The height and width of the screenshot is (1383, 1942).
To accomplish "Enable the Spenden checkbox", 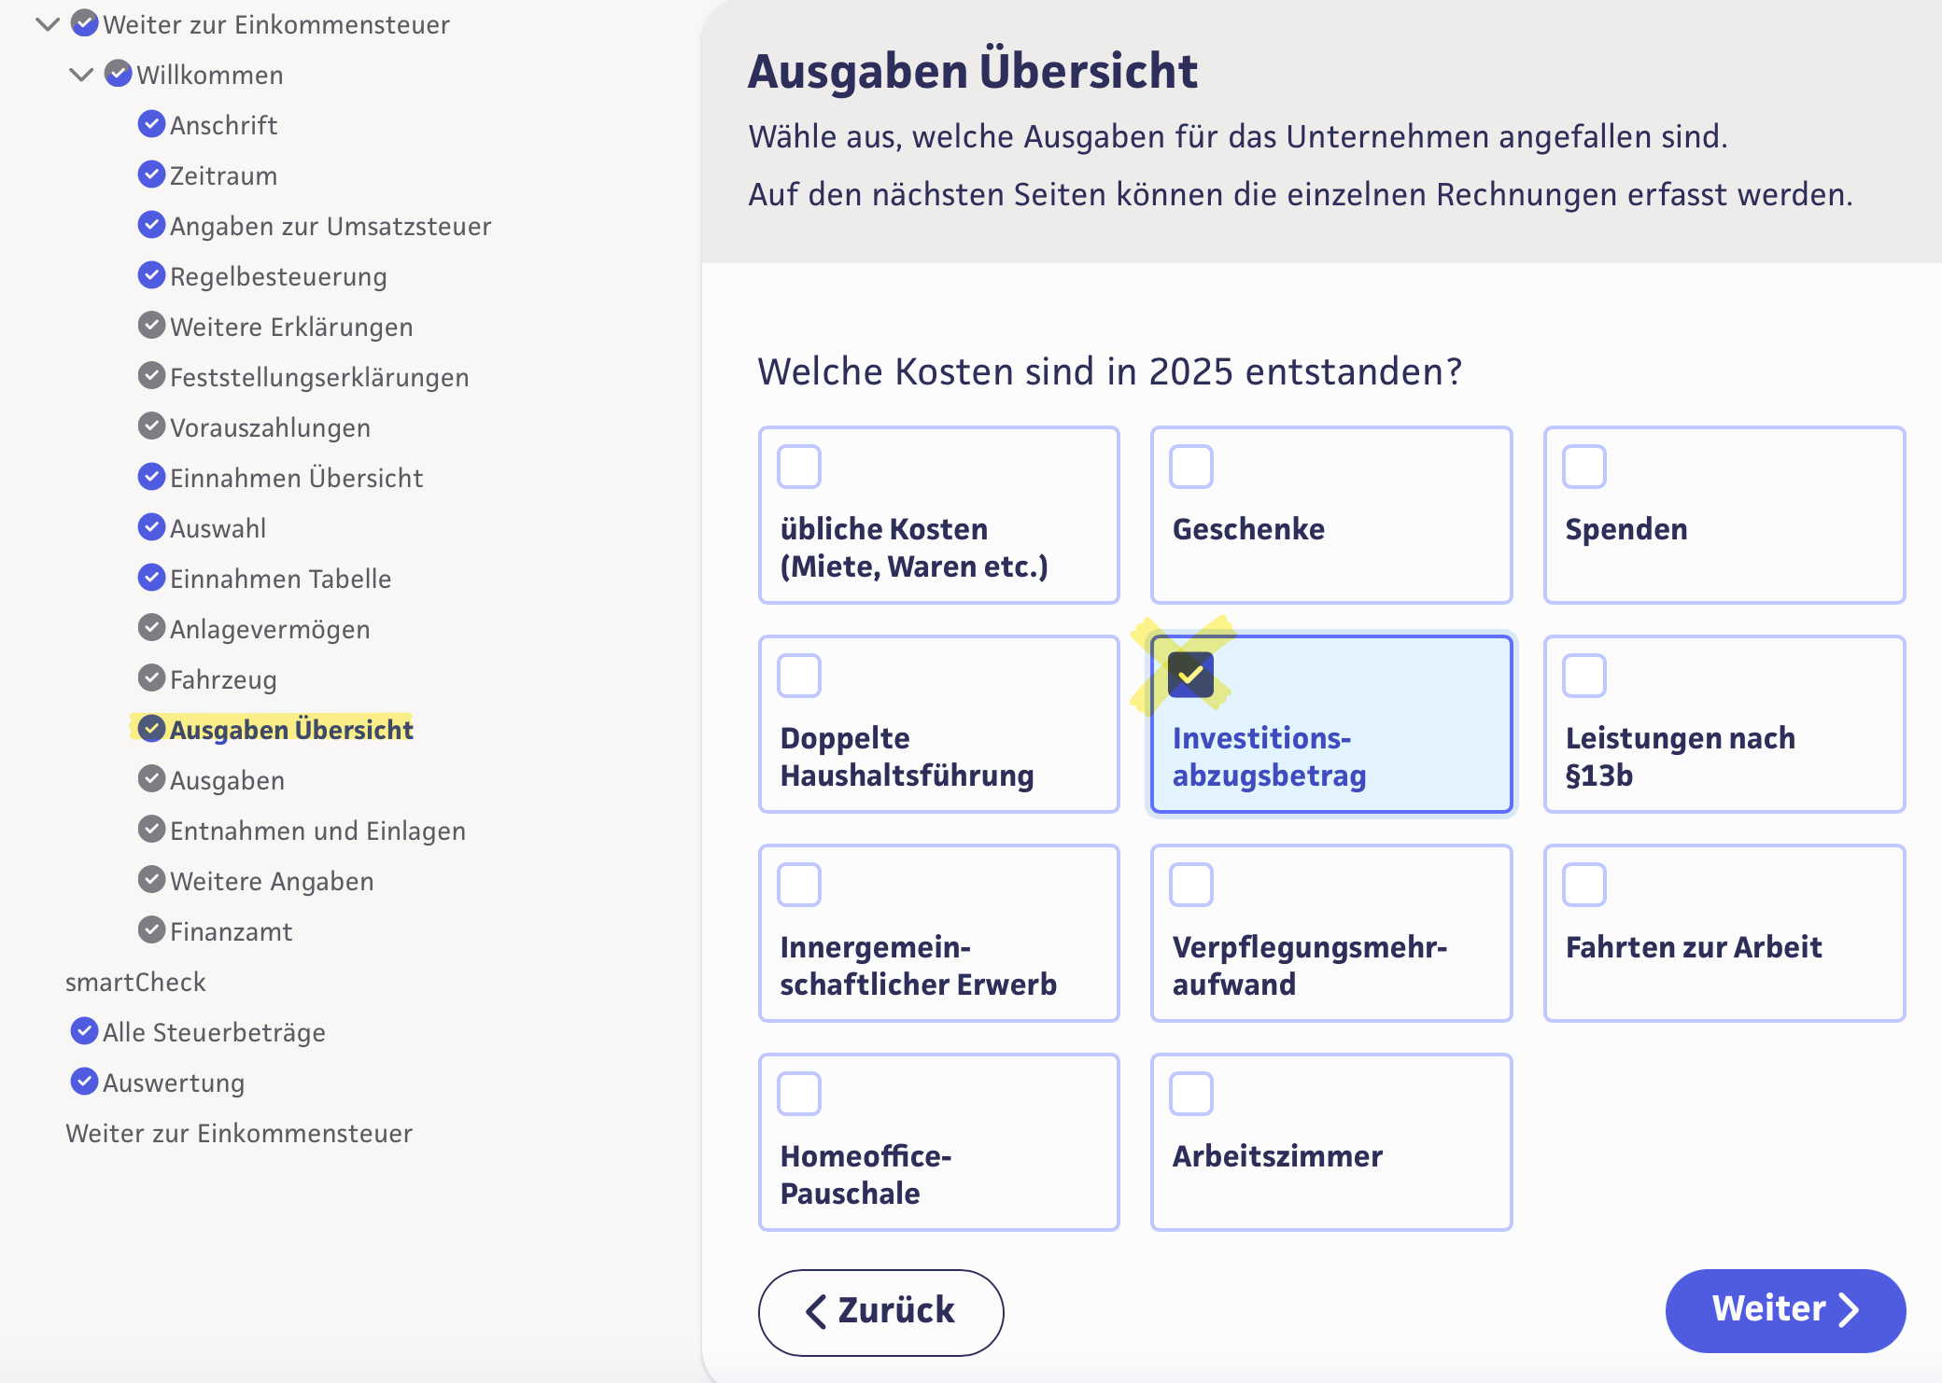I will pyautogui.click(x=1584, y=467).
